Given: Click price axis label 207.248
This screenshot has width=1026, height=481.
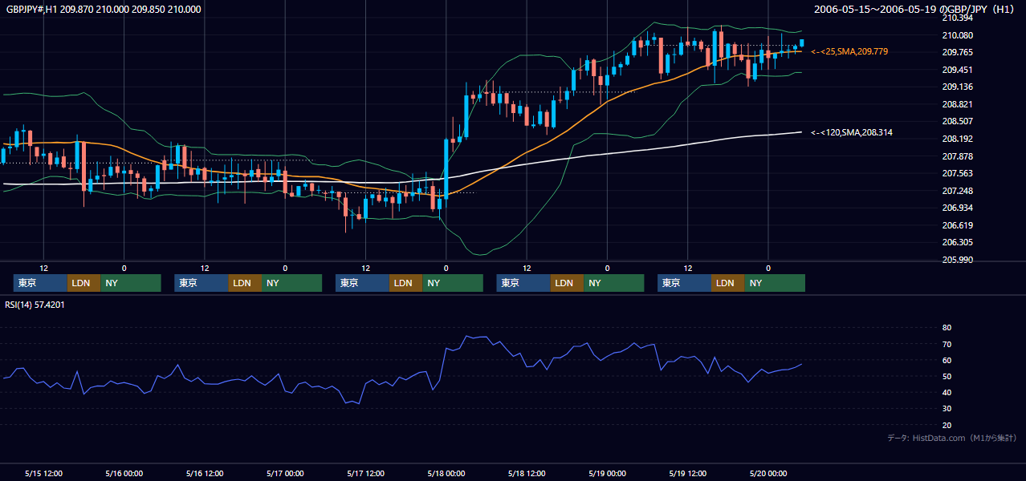Looking at the screenshot, I should 957,191.
